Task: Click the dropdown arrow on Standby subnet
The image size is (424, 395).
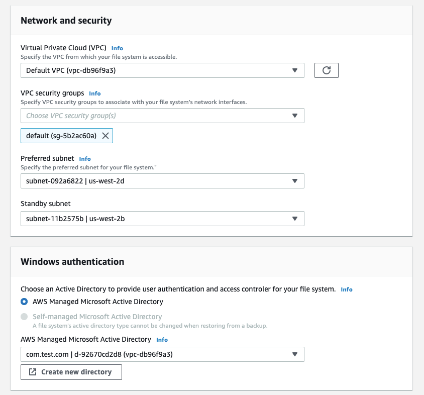Action: (x=295, y=219)
